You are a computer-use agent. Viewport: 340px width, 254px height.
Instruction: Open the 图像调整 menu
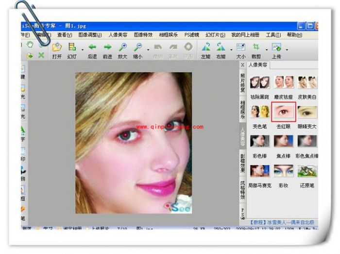tap(90, 35)
